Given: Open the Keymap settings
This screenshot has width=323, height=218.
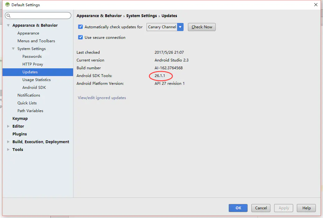Looking at the screenshot, I should (x=20, y=119).
